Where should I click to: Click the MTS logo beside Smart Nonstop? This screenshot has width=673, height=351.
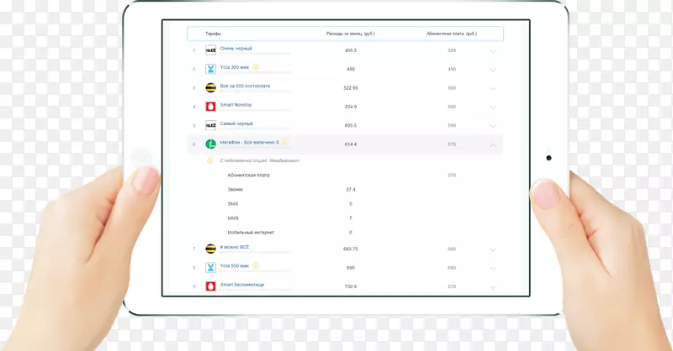pos(211,107)
